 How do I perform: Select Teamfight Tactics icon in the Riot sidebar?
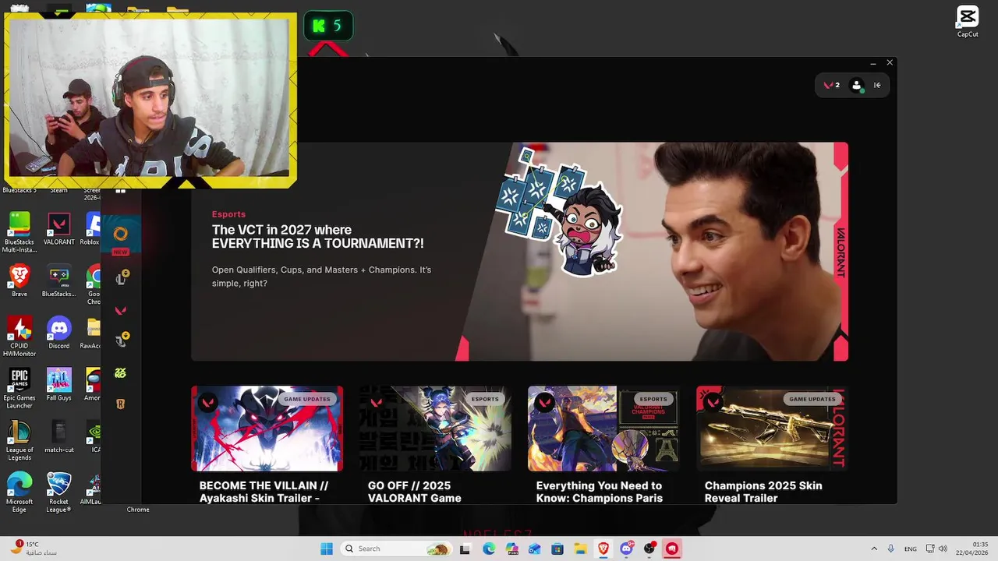click(121, 340)
